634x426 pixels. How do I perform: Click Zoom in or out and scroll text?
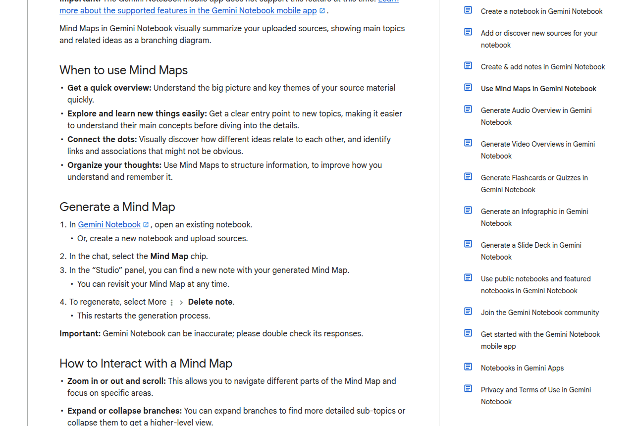116,381
